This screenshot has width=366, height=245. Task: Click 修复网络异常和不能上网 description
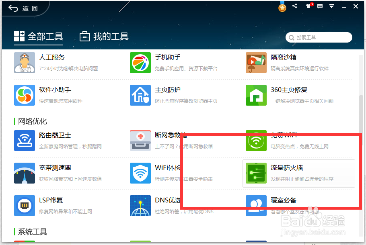65,212
